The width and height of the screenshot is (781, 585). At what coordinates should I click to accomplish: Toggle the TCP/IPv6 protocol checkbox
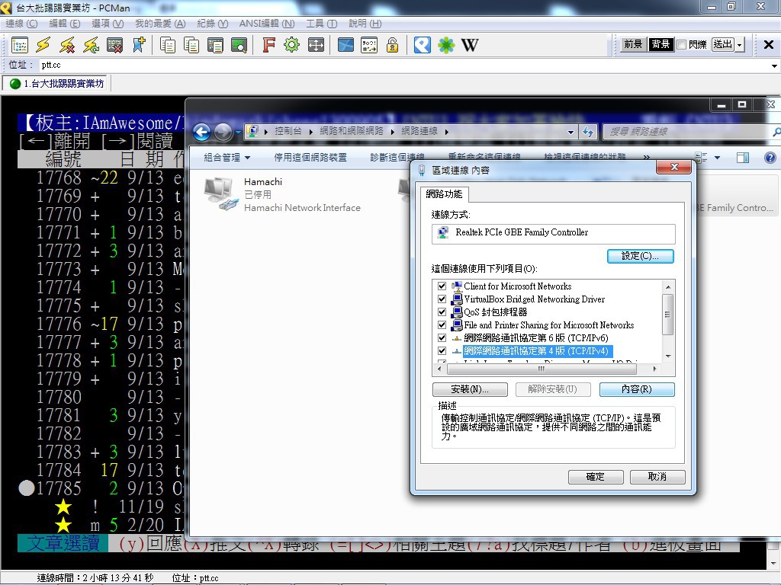[x=442, y=338]
